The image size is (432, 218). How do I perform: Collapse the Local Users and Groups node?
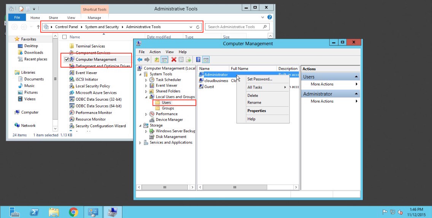click(146, 97)
